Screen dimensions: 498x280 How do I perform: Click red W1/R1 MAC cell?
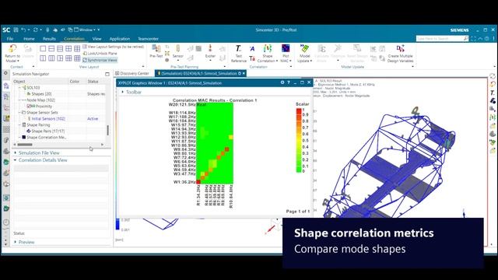[198, 182]
